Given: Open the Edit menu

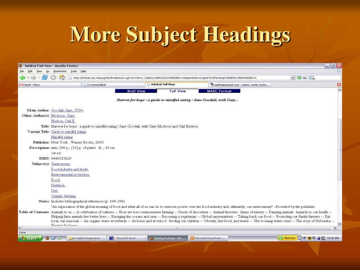Looking at the screenshot, I should click(30, 71).
